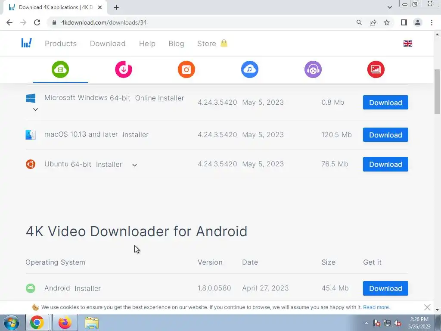Click the April 27, 2023 date

coord(265,288)
